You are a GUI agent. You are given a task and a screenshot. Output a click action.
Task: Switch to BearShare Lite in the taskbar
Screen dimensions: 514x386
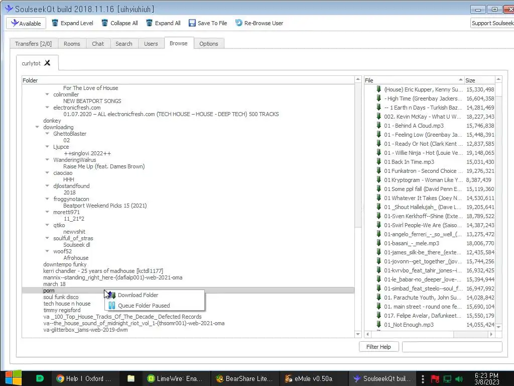[x=244, y=378]
